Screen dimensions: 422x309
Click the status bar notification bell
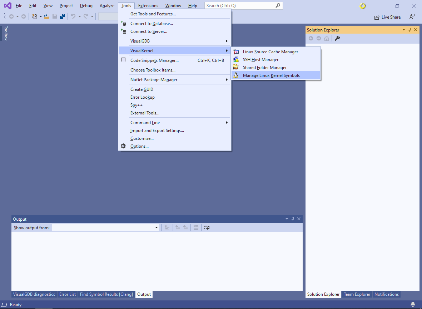point(413,305)
